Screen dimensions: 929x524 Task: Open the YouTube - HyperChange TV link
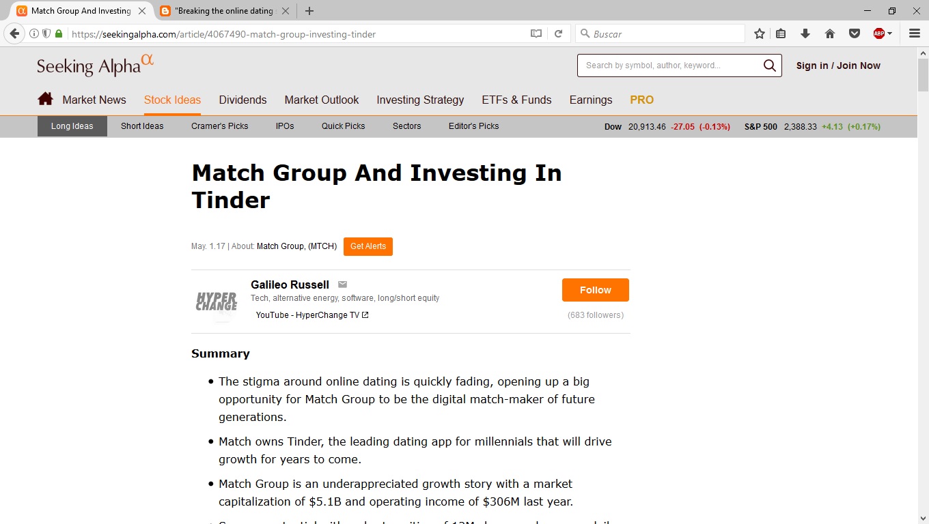pos(312,315)
